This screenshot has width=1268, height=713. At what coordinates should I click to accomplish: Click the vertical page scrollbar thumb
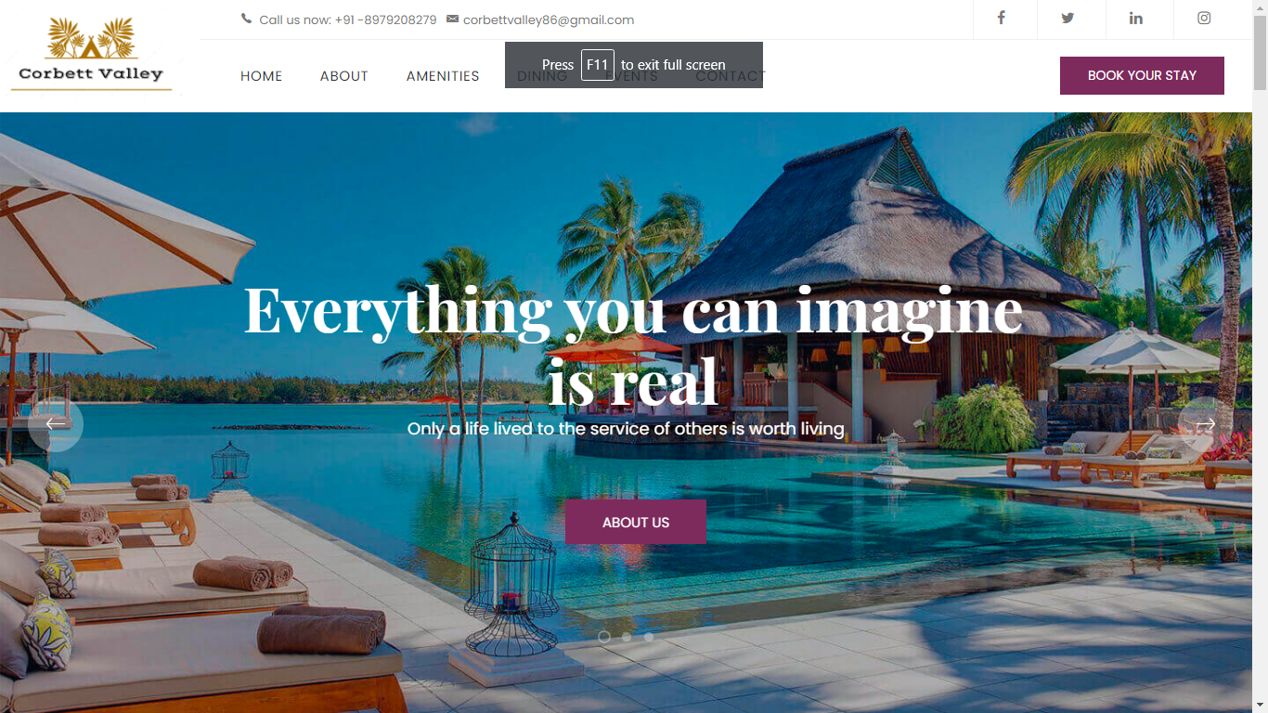[1260, 51]
